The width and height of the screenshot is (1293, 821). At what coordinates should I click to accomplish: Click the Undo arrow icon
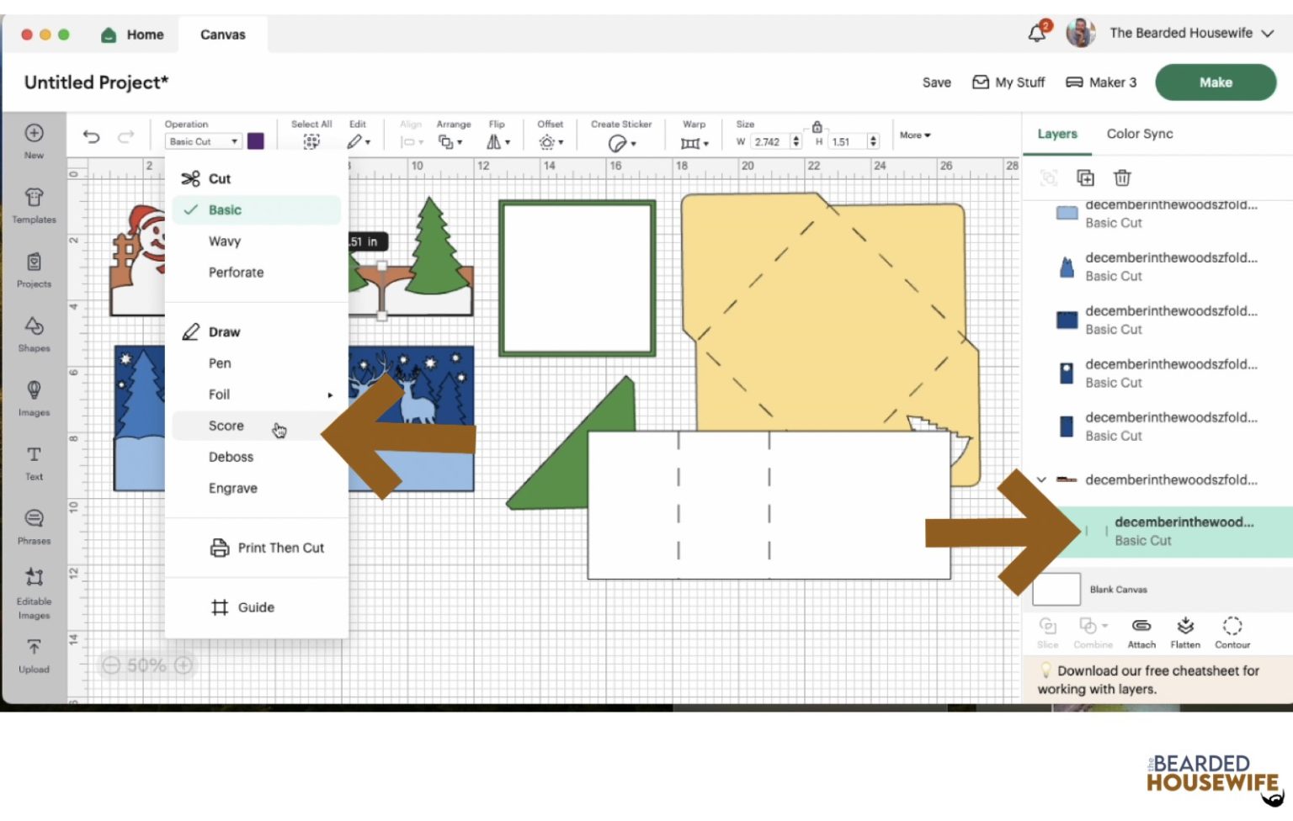click(92, 137)
